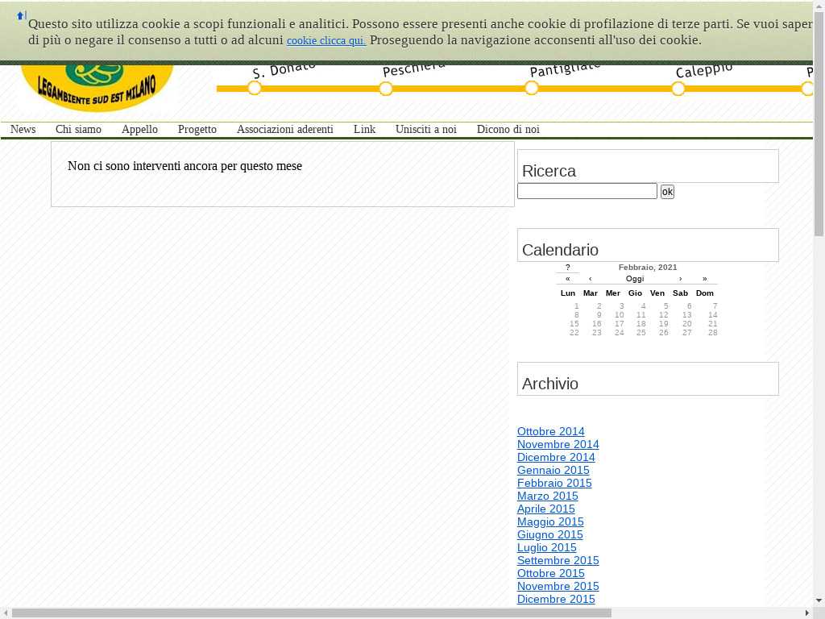This screenshot has width=825, height=619.
Task: Open the Chi siamo menu item
Action: pos(78,130)
